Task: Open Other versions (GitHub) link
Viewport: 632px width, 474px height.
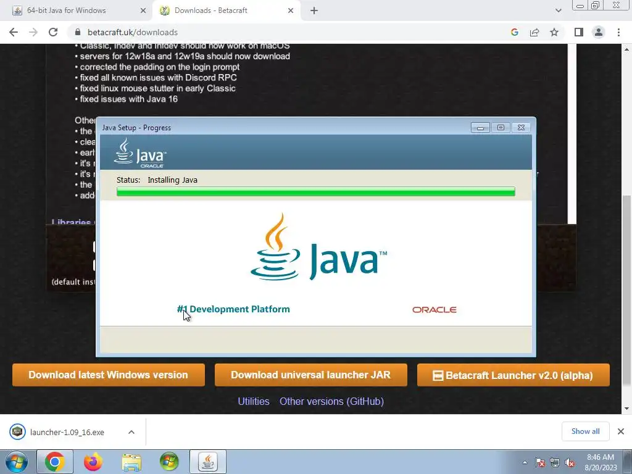Action: pyautogui.click(x=331, y=401)
